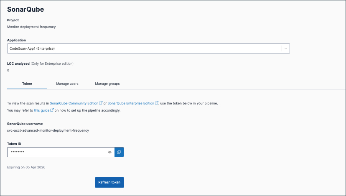Click the 'Application' field label
Viewport: 346px width, 196px height.
(16, 40)
